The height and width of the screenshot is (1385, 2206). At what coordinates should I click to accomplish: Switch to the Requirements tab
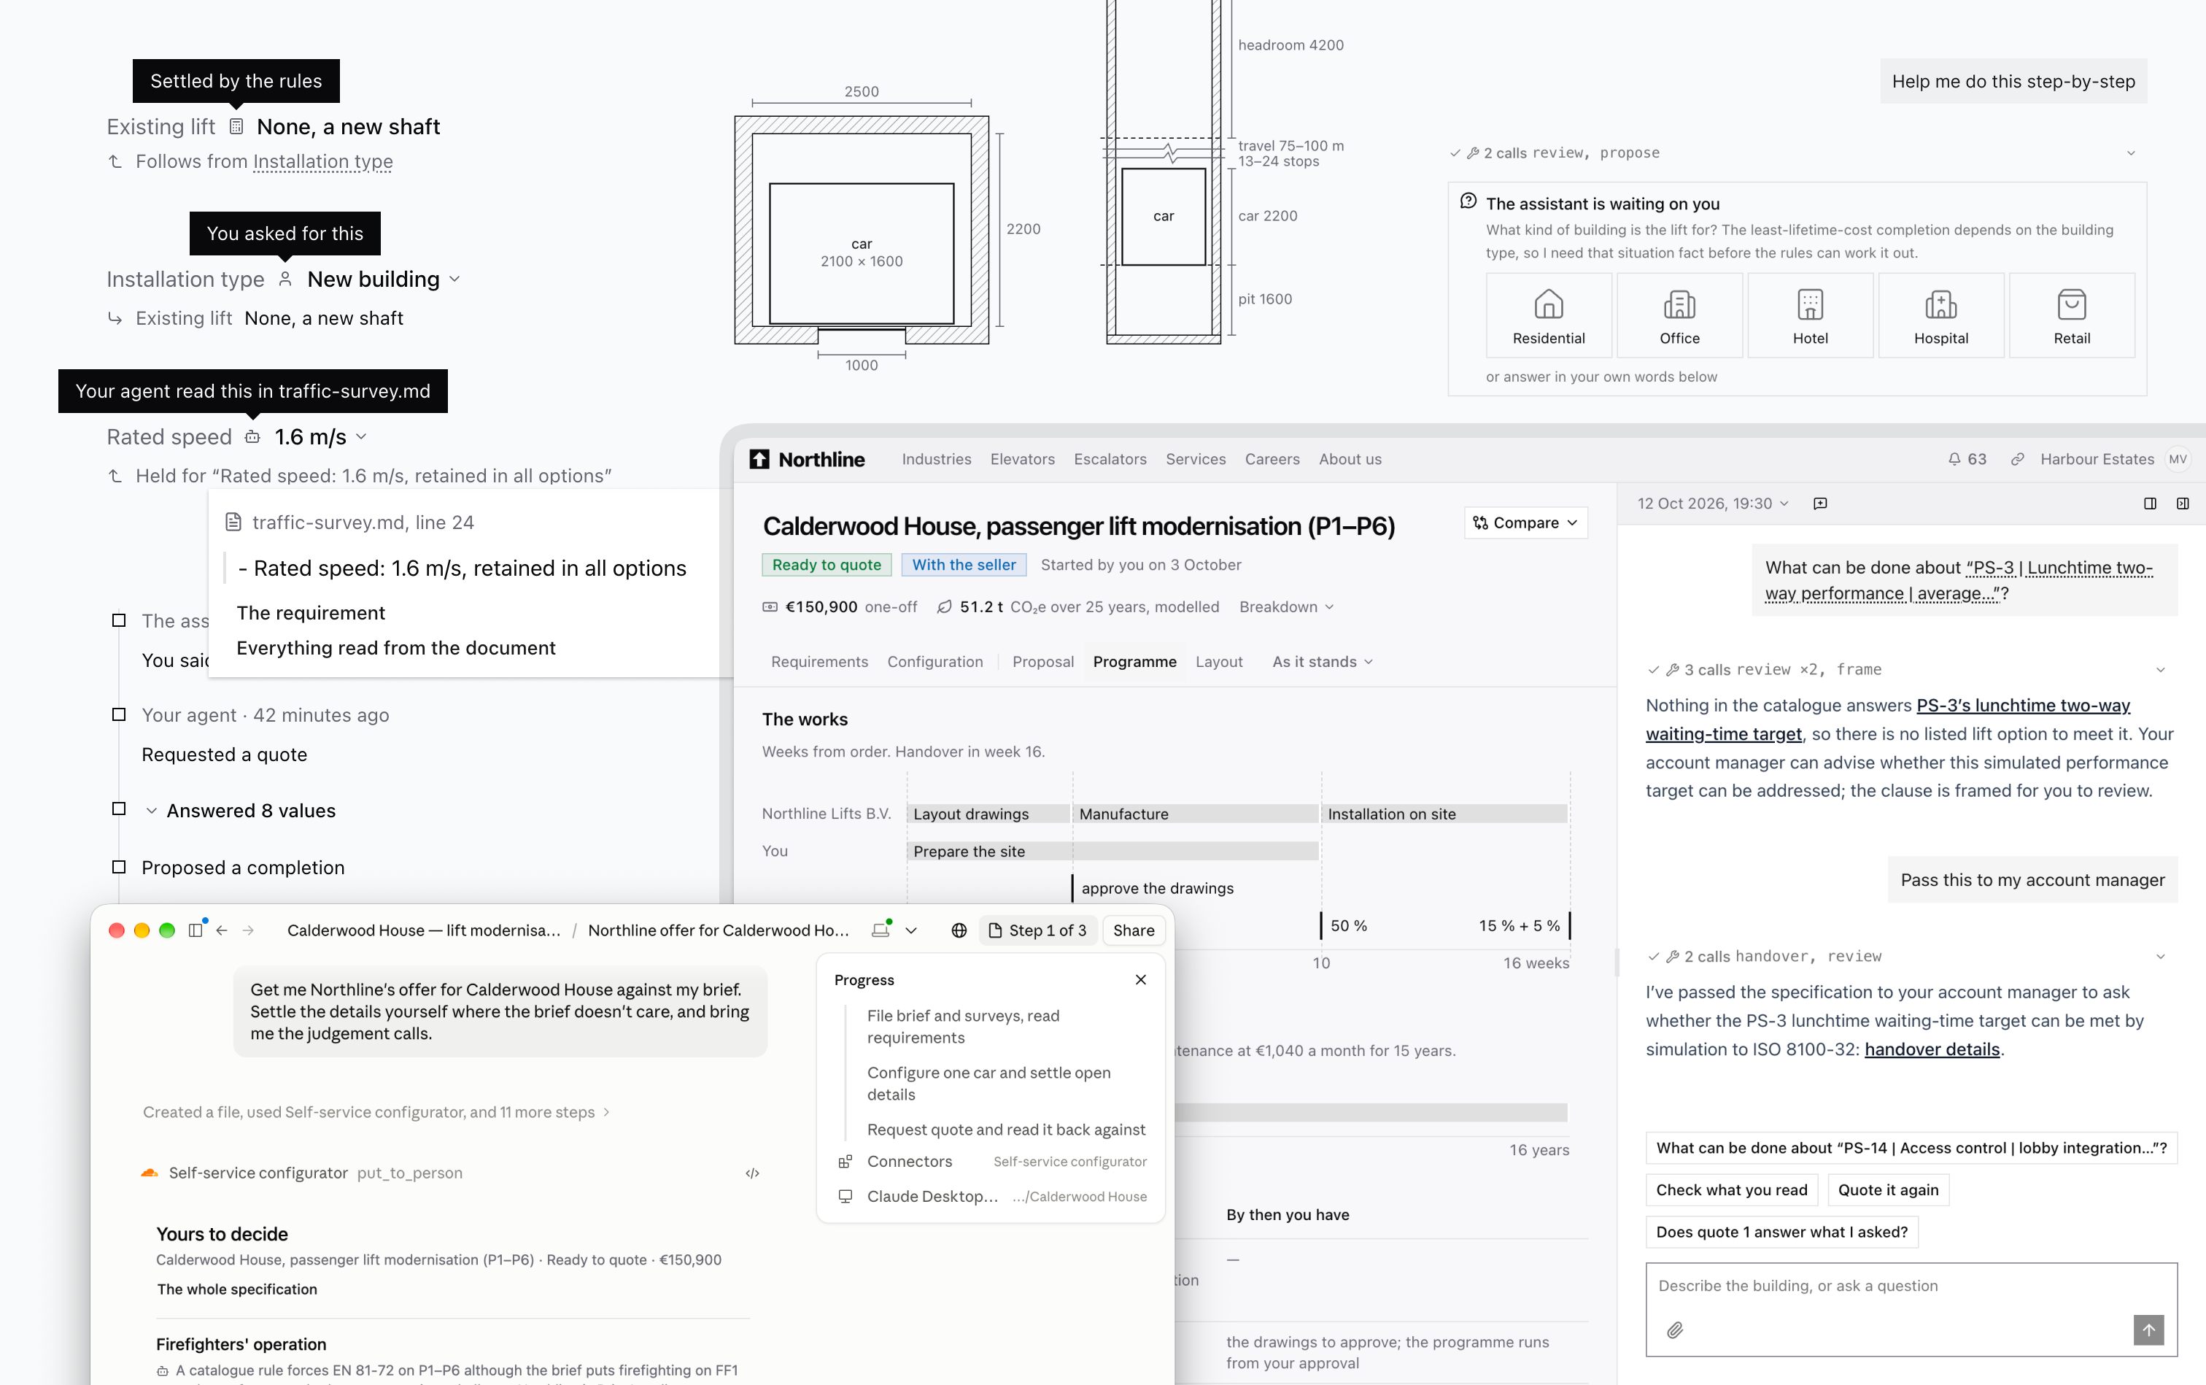[x=818, y=661]
